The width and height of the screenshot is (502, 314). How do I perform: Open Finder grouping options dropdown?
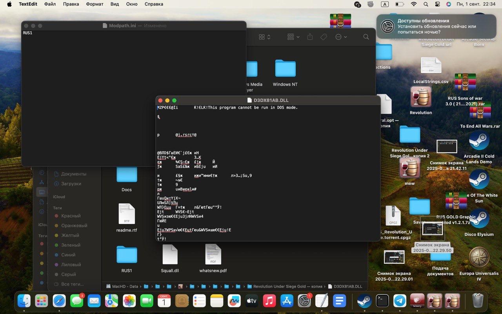[x=293, y=37]
